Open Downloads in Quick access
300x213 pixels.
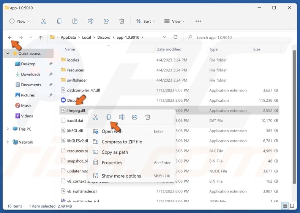click(x=30, y=74)
